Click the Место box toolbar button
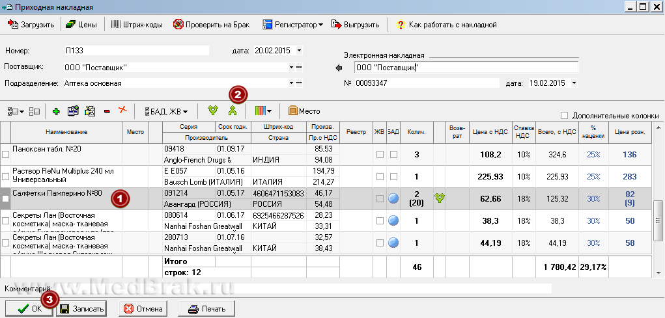665x318 pixels. [x=304, y=111]
